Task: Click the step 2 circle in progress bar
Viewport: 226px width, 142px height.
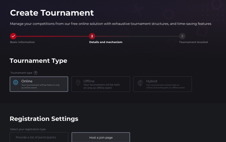Action: 92,36
